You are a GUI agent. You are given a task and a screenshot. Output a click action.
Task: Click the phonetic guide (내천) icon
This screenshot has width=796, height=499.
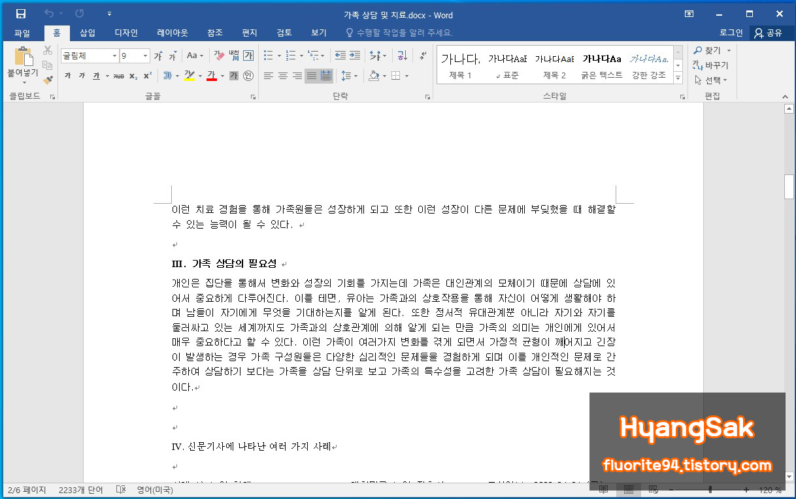tap(234, 56)
